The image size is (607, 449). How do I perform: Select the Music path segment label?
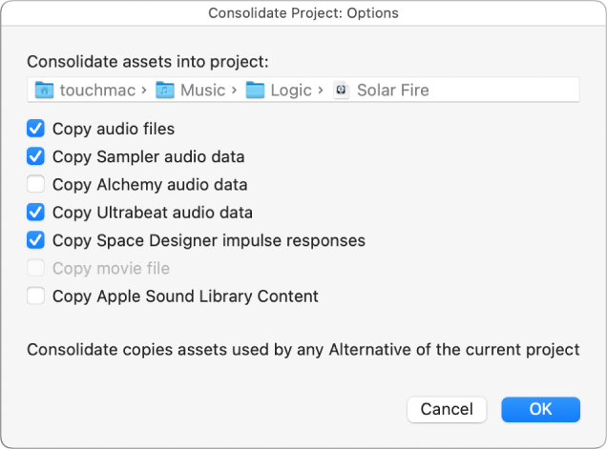202,91
